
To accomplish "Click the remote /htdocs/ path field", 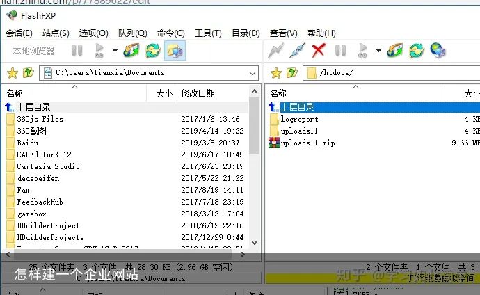I will pyautogui.click(x=392, y=73).
